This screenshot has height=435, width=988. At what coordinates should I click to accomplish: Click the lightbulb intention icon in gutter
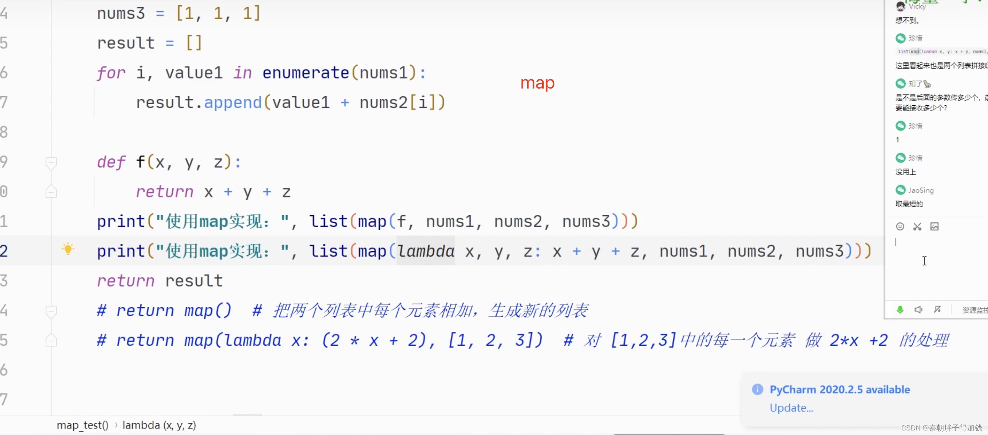pyautogui.click(x=68, y=249)
